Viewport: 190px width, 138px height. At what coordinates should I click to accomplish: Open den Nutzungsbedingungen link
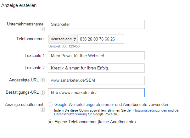147,110
